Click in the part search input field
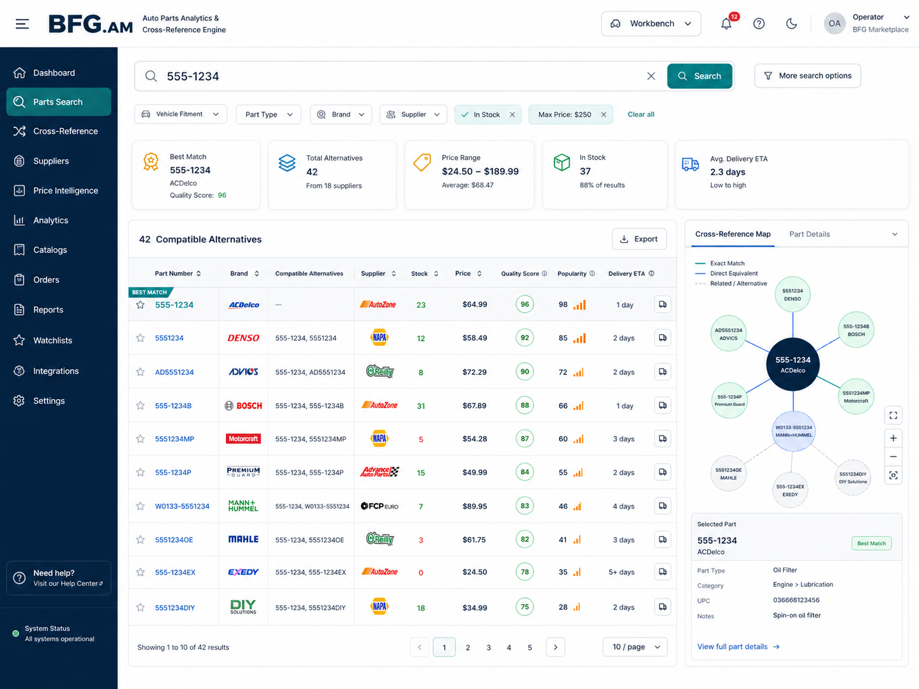This screenshot has height=689, width=919. click(x=400, y=76)
